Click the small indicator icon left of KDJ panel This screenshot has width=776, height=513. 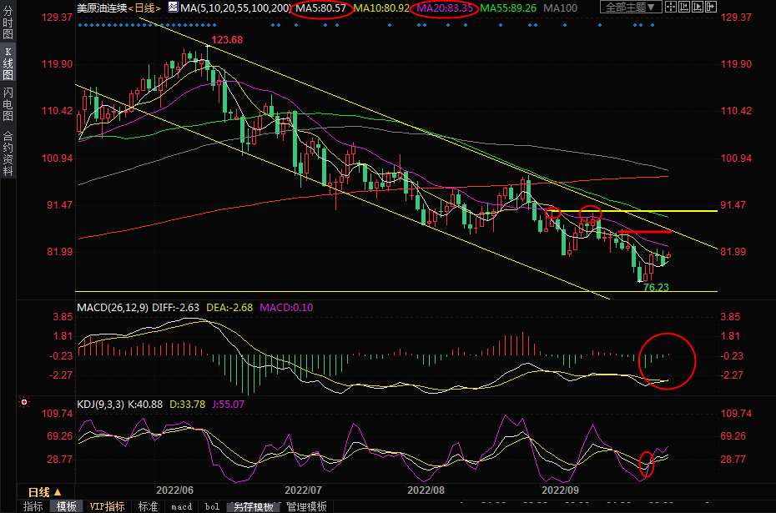[x=23, y=403]
